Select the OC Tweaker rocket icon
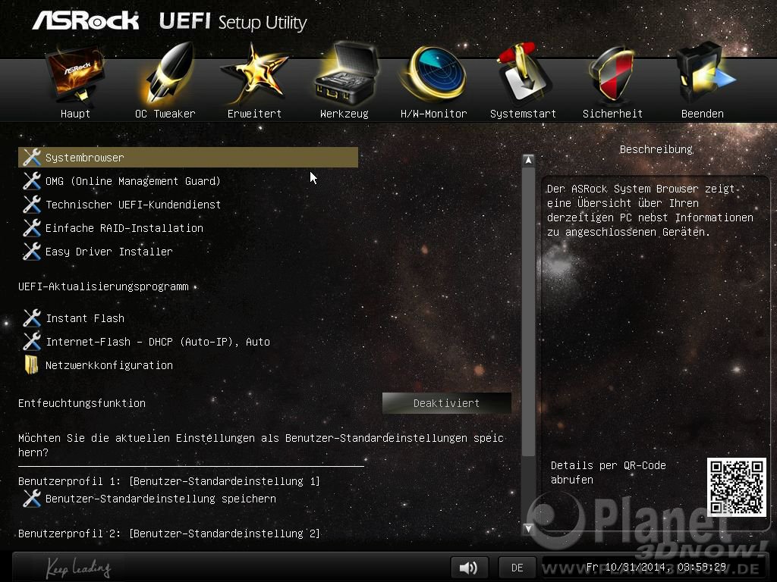777x582 pixels. pyautogui.click(x=168, y=74)
